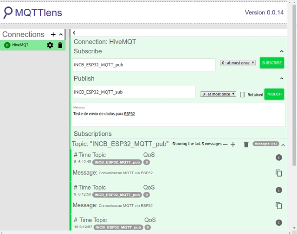Viewport: 297px width, 234px height.
Task: Click QoS 0 badge of message 10
Action: (148, 228)
